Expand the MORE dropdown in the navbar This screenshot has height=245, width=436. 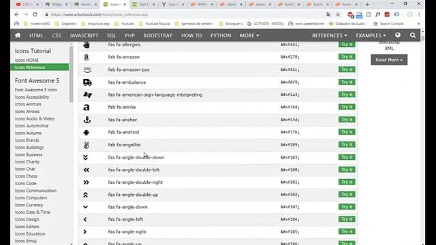(249, 35)
